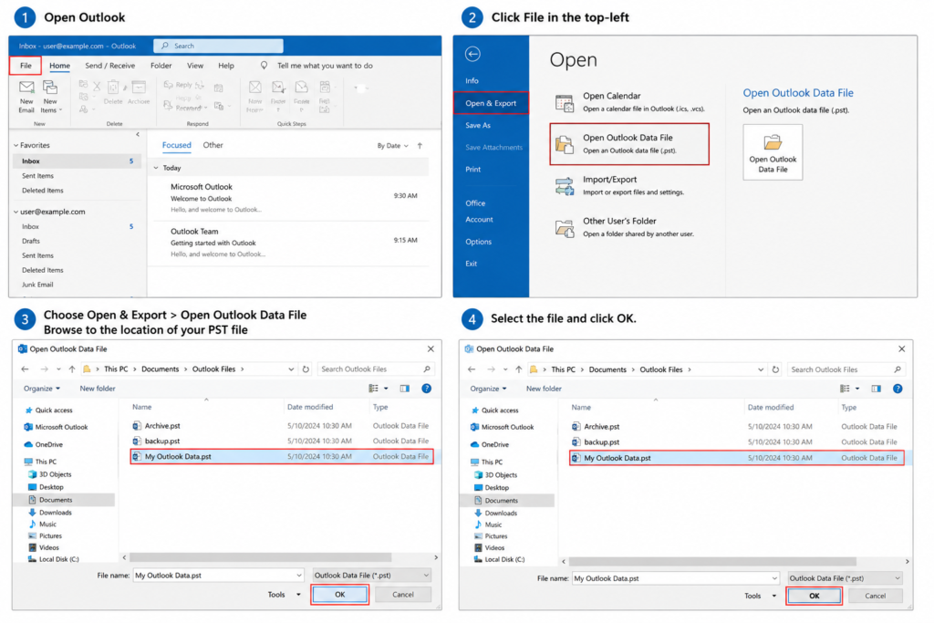Click the File name field in step 4 dialog

tap(676, 578)
